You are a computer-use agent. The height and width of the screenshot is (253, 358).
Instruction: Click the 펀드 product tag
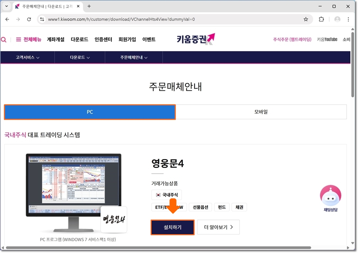[222, 207]
